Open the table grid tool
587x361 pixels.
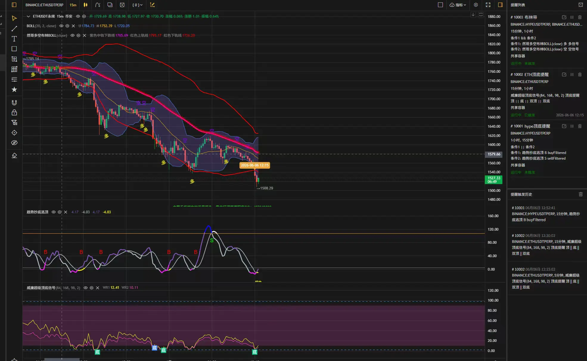click(14, 69)
